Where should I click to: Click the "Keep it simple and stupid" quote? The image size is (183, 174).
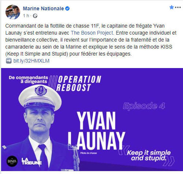[149, 155]
